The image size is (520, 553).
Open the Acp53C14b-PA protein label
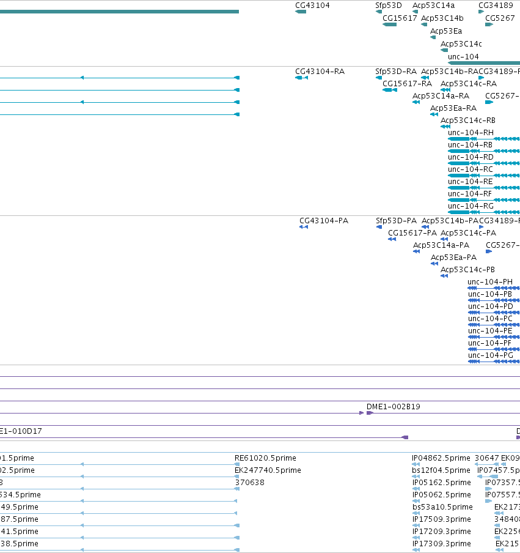point(450,220)
